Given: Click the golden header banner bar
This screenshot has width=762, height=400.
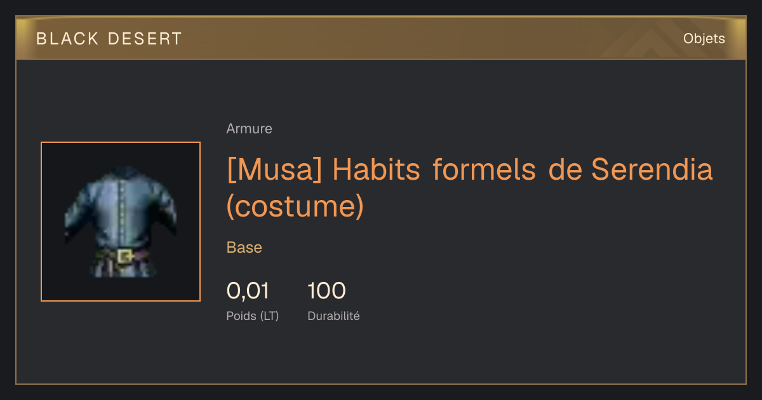Looking at the screenshot, I should click(x=381, y=38).
